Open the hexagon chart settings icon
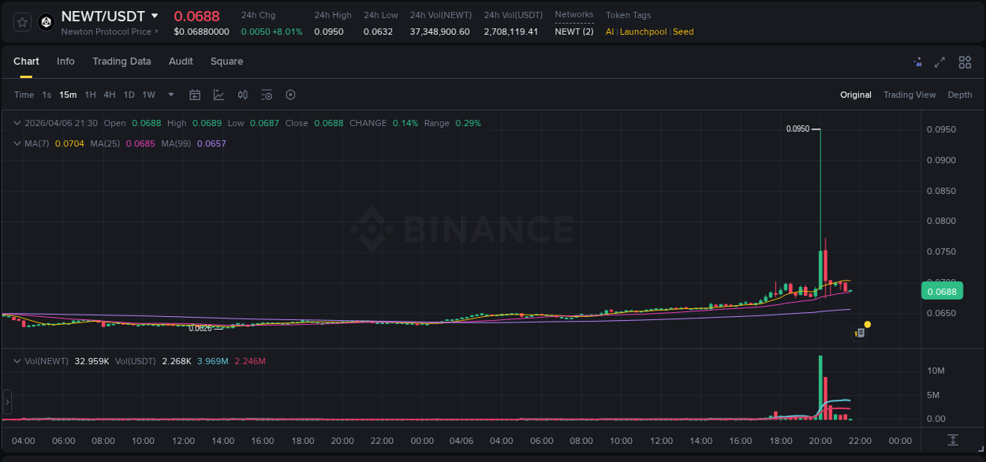Screen dimensions: 986x462 click(290, 95)
